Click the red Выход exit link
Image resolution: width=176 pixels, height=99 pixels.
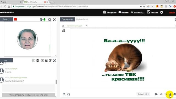(172, 12)
